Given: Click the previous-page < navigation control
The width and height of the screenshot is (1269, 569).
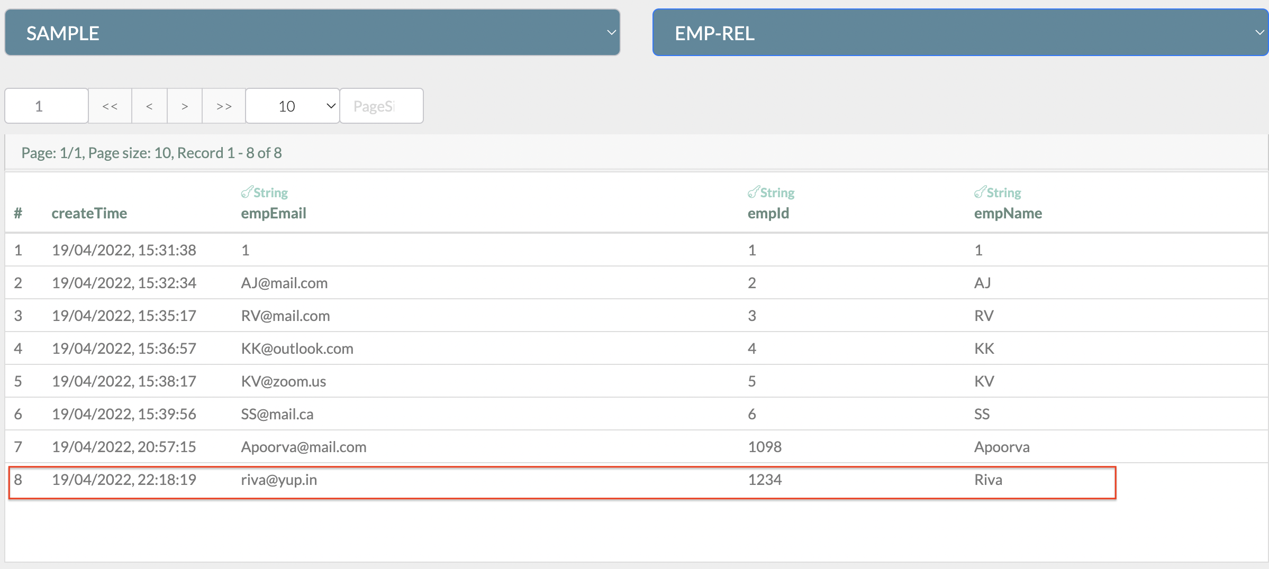Looking at the screenshot, I should pyautogui.click(x=149, y=106).
